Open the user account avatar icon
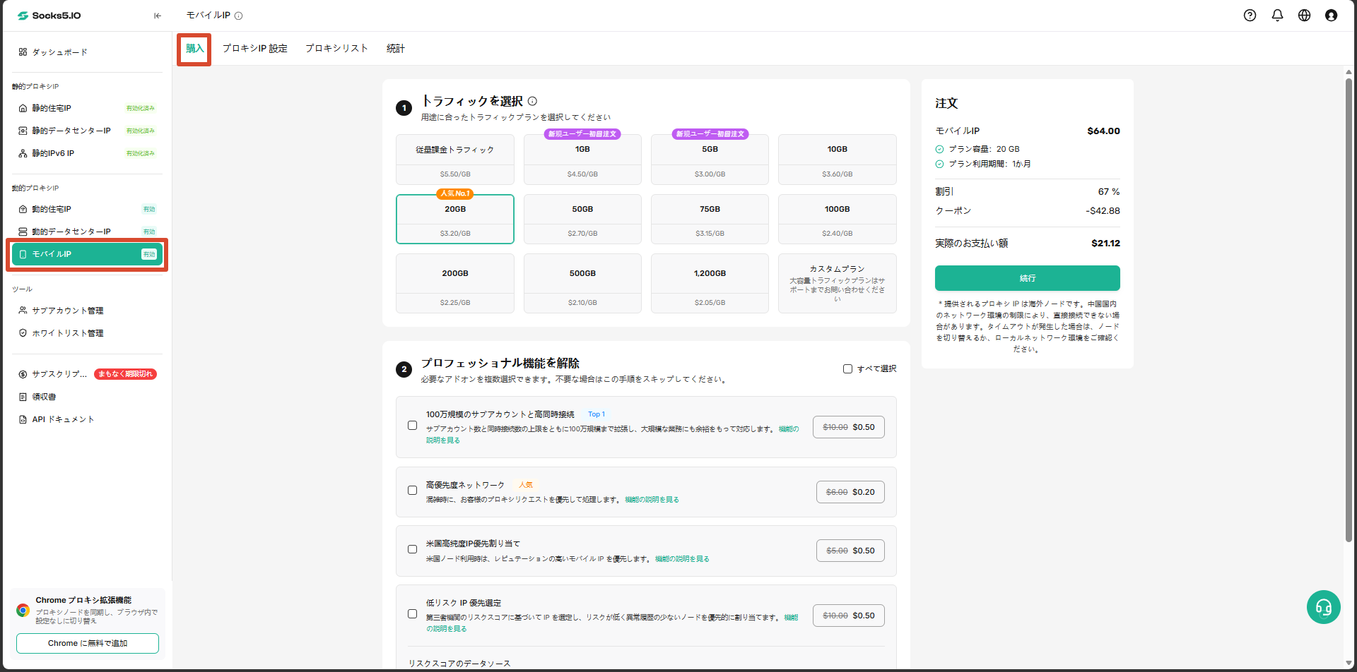This screenshot has width=1357, height=672. (x=1331, y=16)
